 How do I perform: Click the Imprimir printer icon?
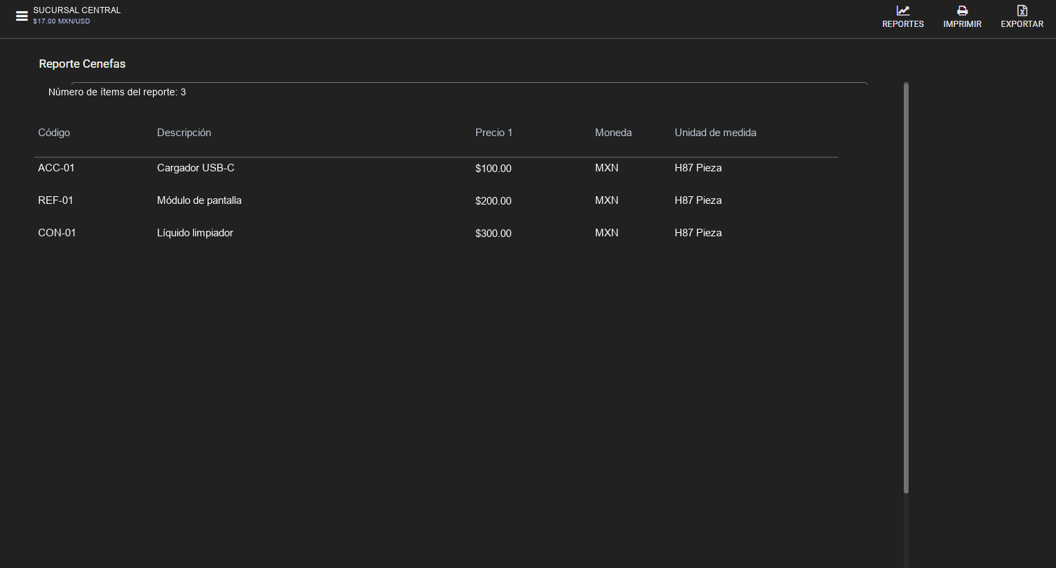click(x=963, y=10)
